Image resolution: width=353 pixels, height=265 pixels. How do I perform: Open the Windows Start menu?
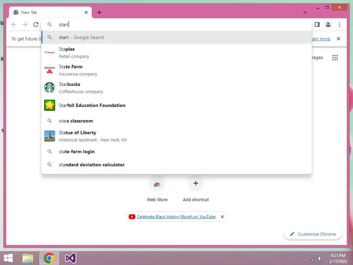pos(8,258)
